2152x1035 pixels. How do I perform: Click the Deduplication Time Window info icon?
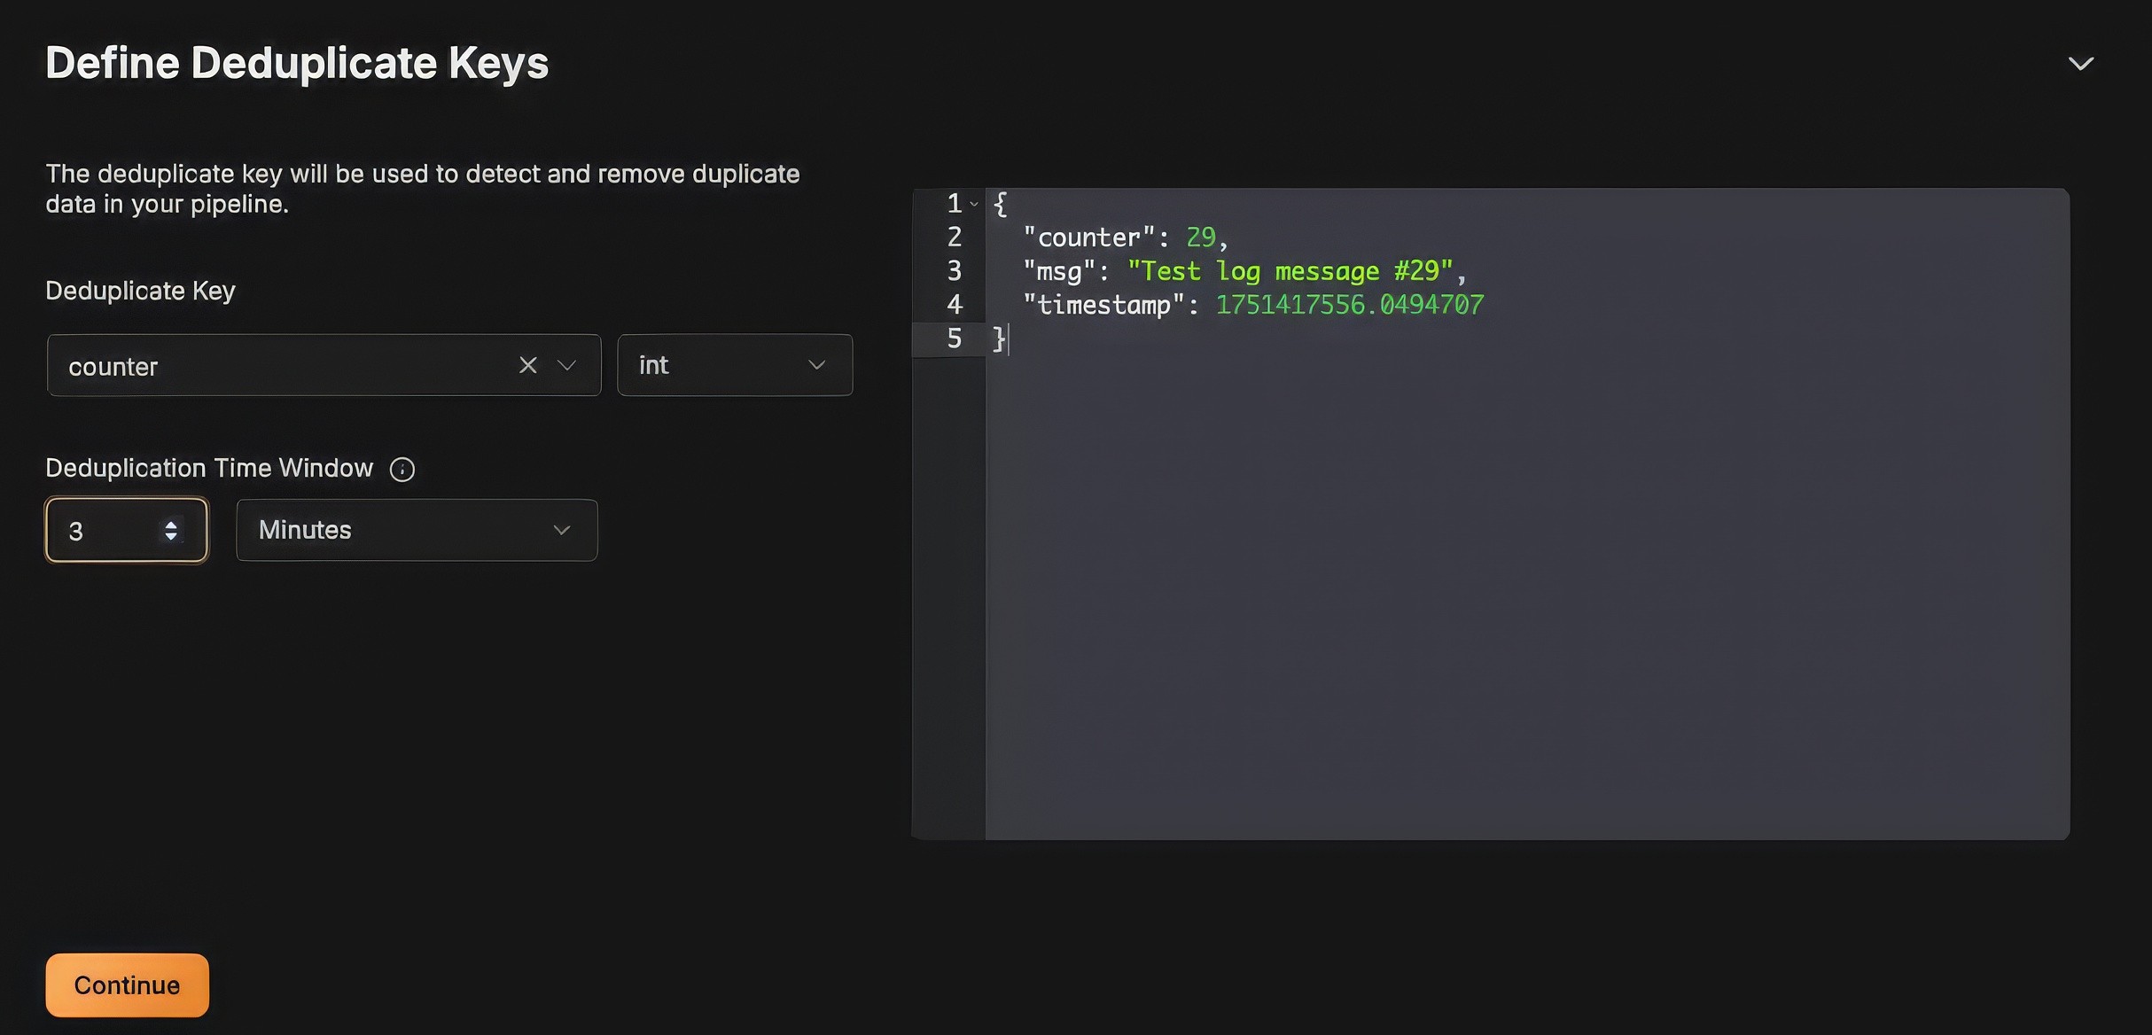pyautogui.click(x=402, y=469)
